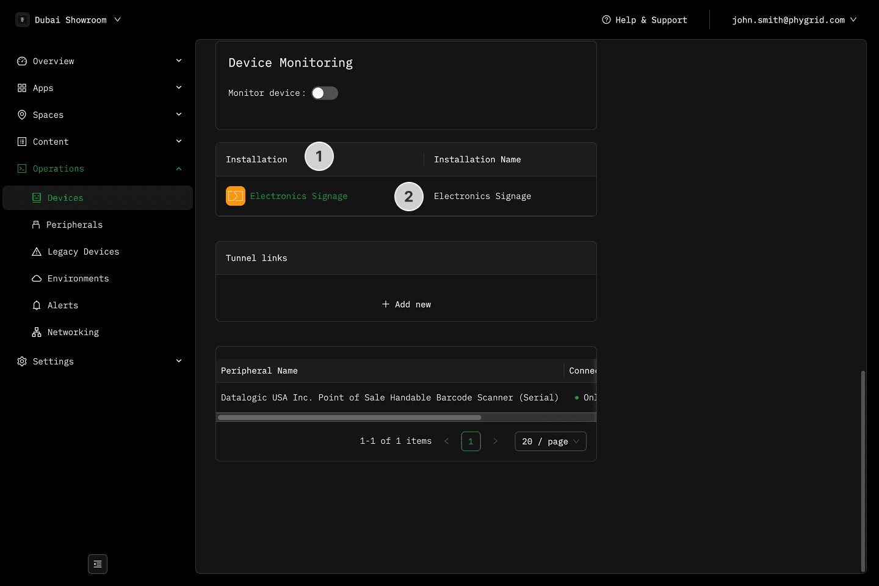Click the Networking topology icon
Viewport: 879px width, 586px height.
[x=37, y=332]
